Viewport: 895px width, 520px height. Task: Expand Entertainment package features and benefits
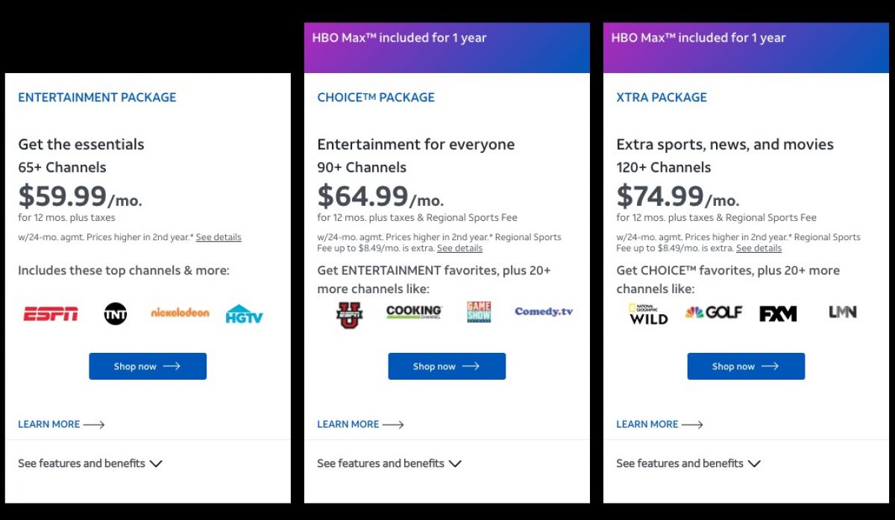pyautogui.click(x=90, y=463)
